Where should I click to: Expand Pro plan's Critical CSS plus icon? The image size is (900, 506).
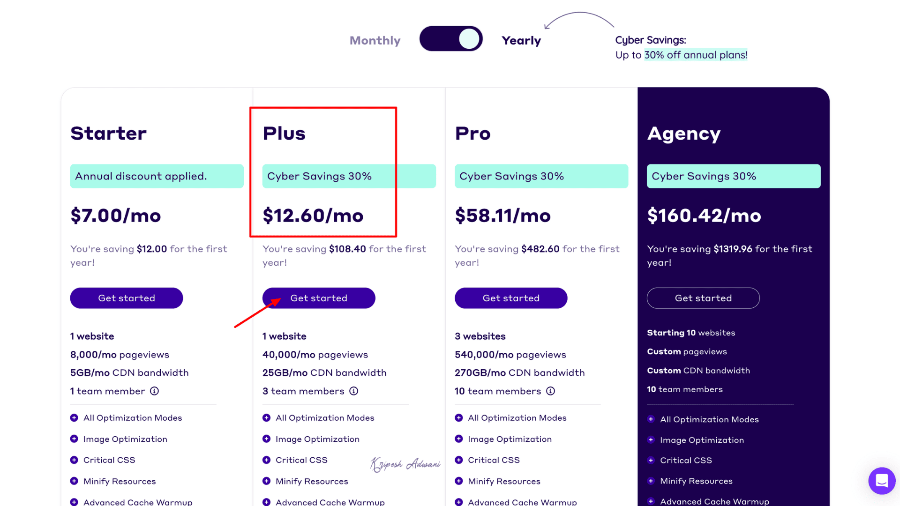tap(459, 460)
